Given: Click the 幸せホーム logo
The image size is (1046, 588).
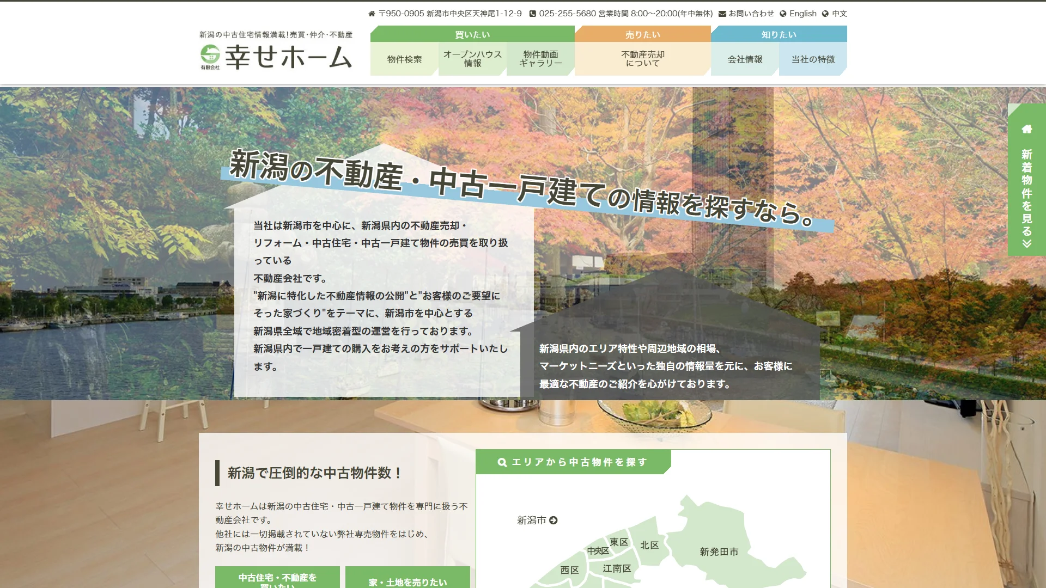Looking at the screenshot, I should (x=276, y=52).
